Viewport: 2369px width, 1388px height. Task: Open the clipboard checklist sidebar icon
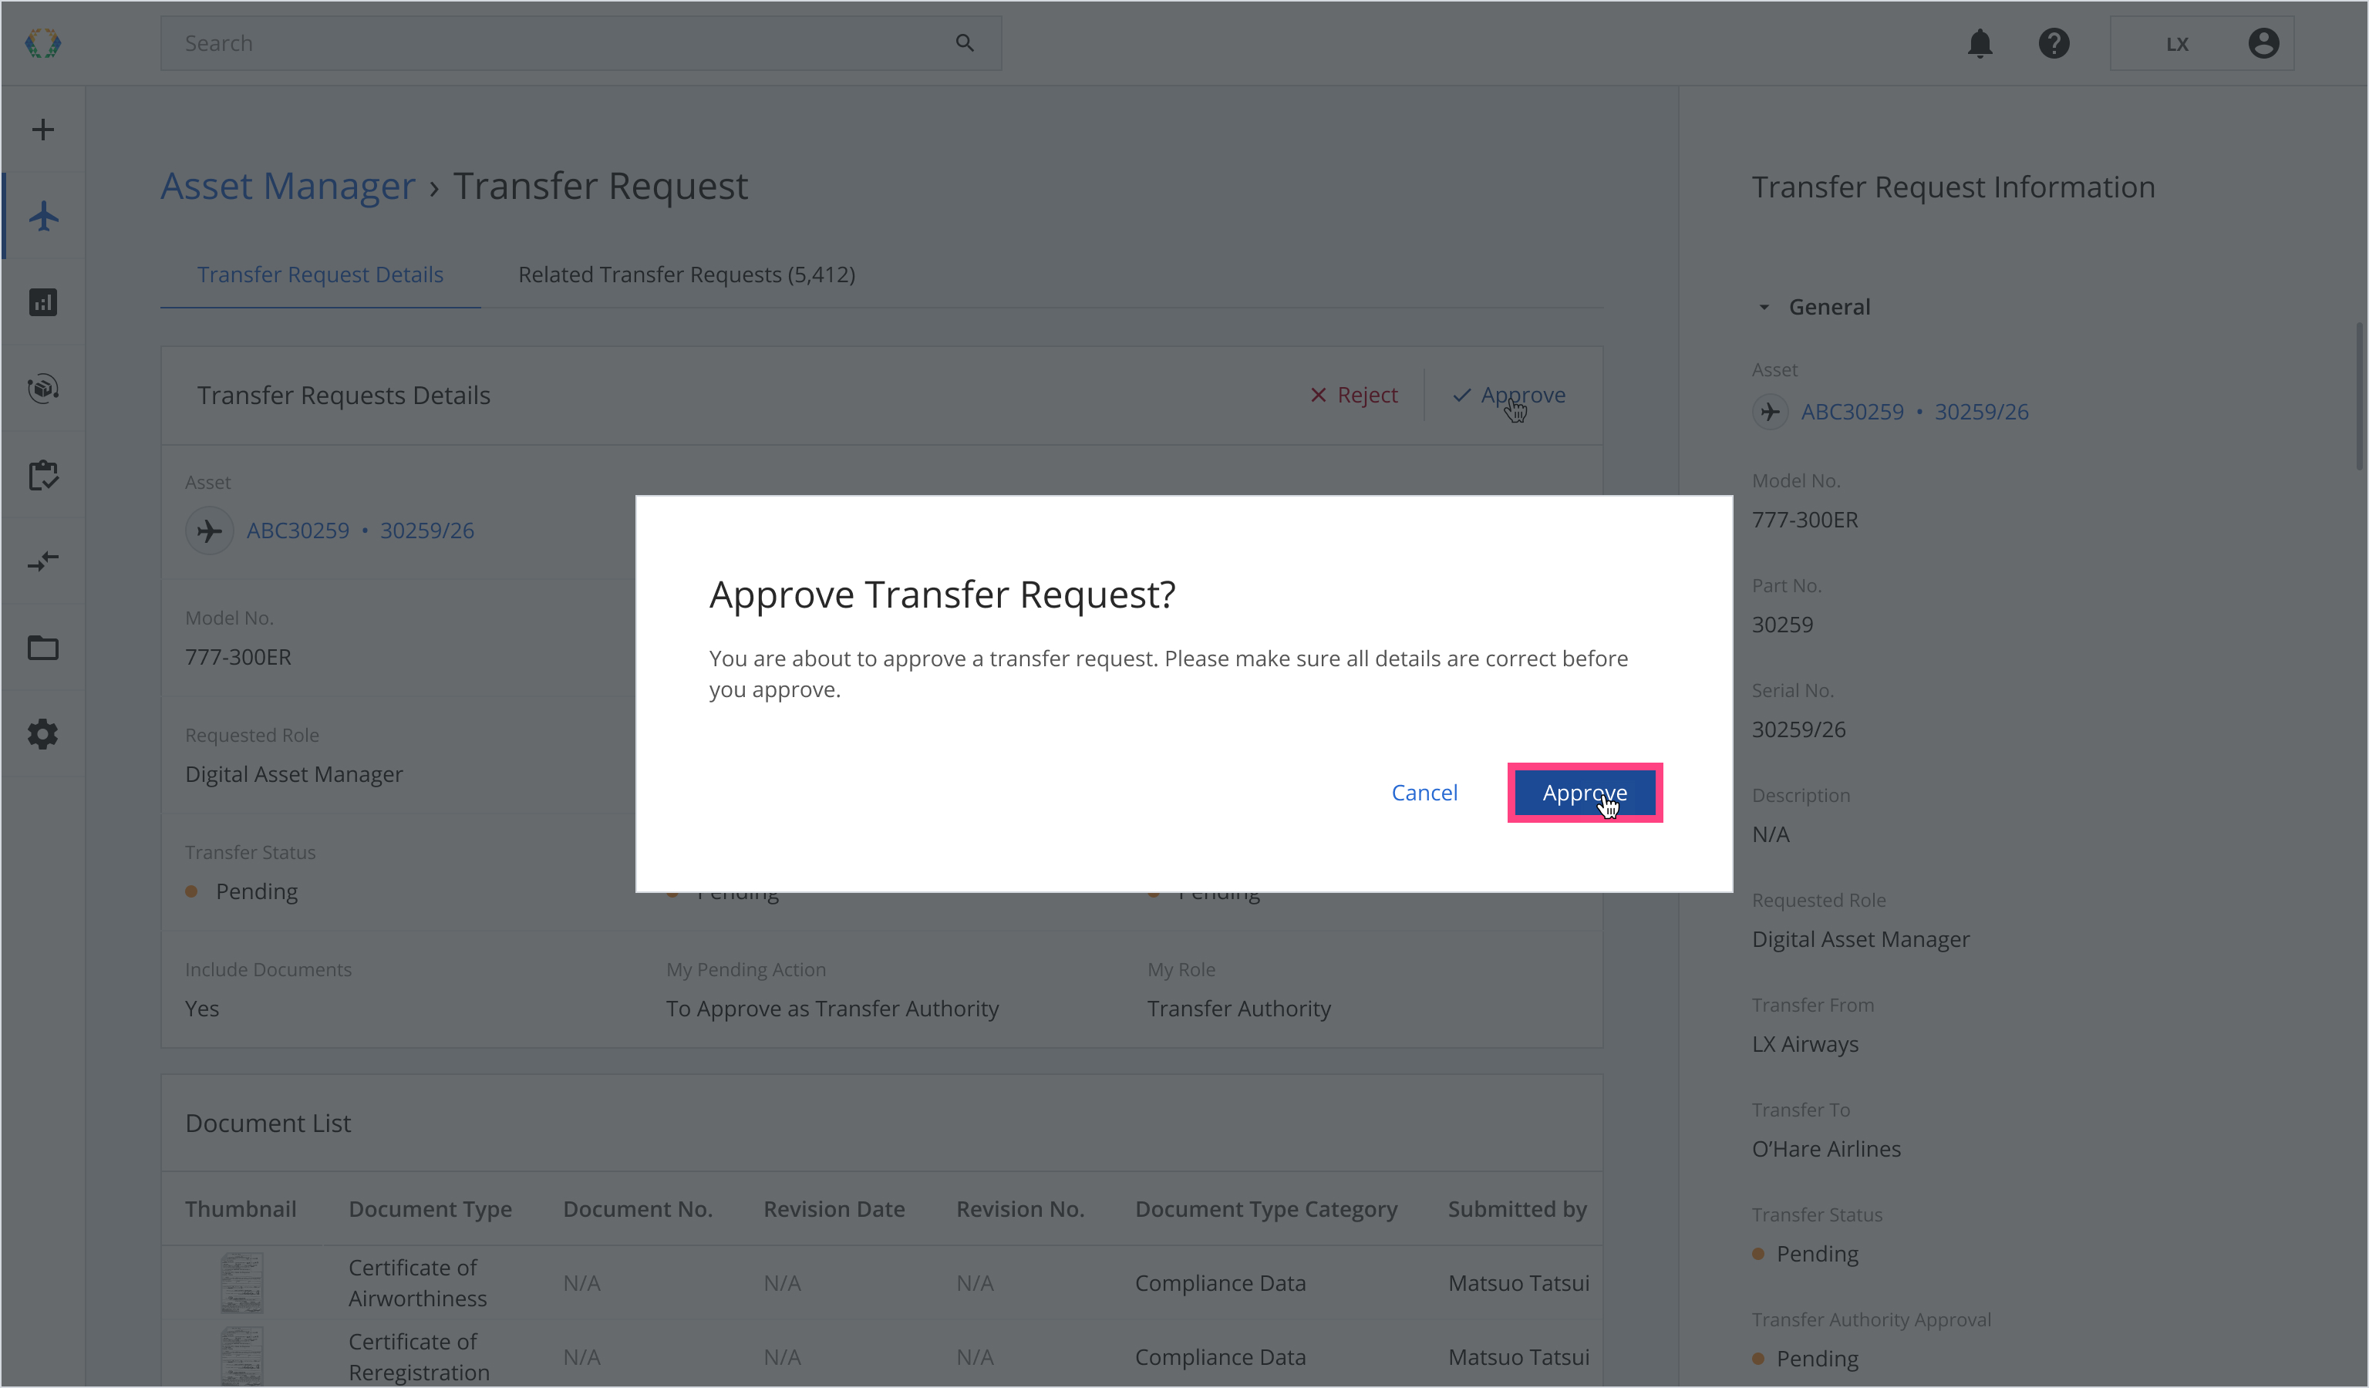(43, 474)
